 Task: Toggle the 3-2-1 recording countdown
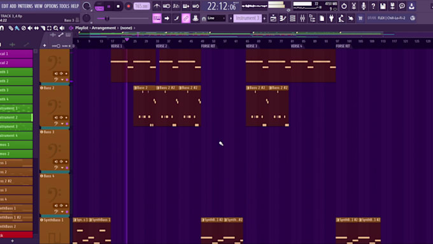176,6
